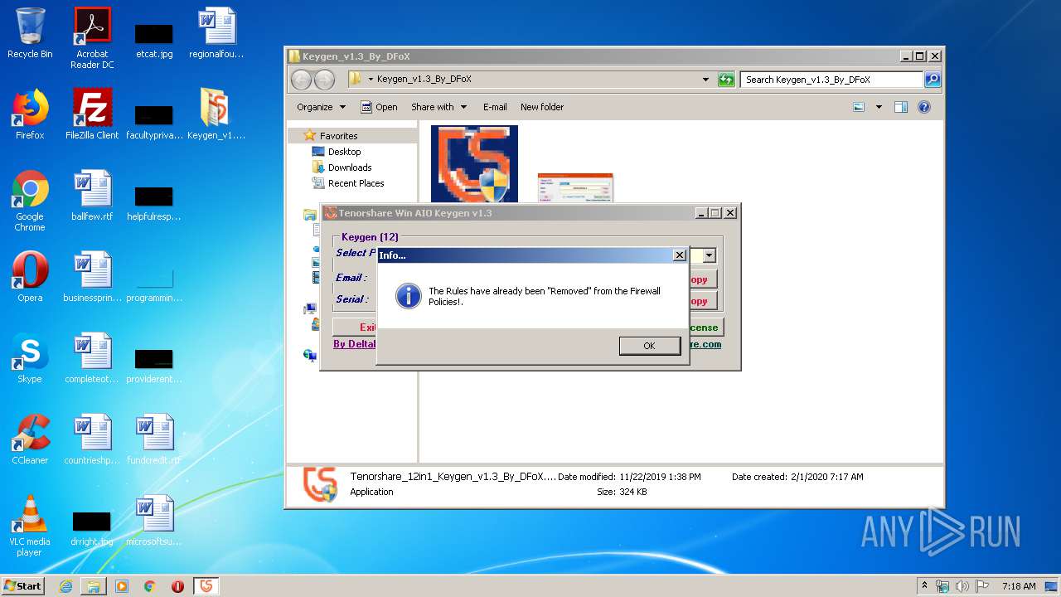This screenshot has height=597, width=1061.
Task: Click the search magnifier in Explorer
Action: point(933,80)
